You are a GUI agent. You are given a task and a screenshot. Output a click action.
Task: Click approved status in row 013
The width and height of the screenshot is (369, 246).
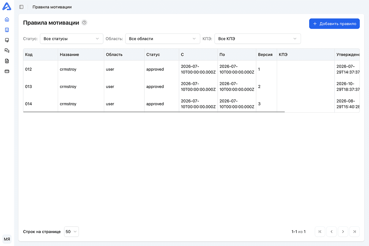pos(155,87)
